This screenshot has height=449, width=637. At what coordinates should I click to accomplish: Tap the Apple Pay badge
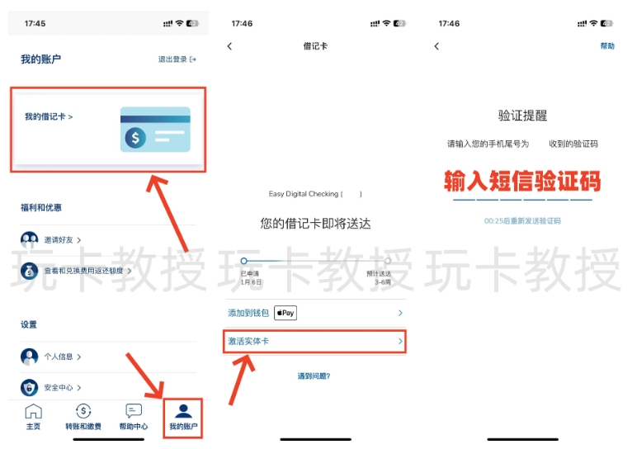coord(285,313)
